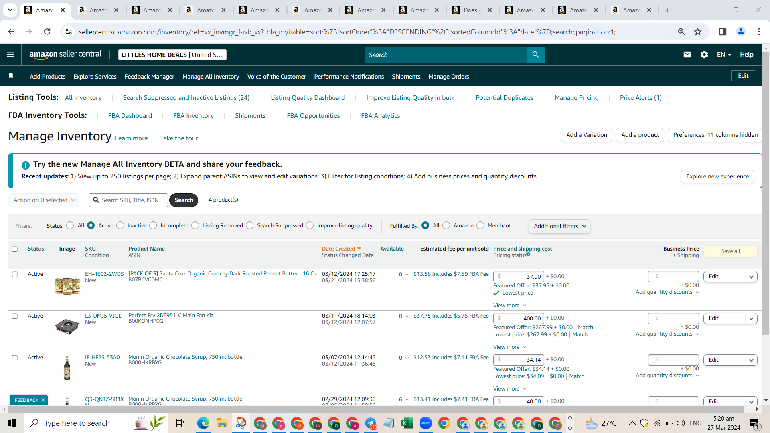Open File Explorer from the taskbar
The width and height of the screenshot is (770, 433).
click(x=222, y=423)
